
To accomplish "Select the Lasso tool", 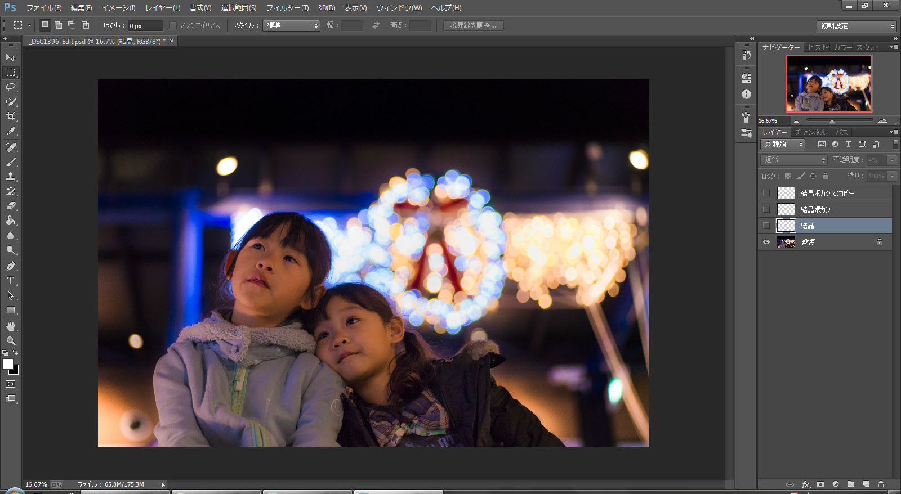I will point(11,87).
